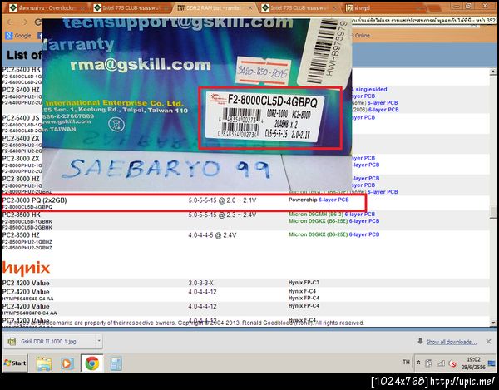Click the 3.0-3-3-X timing value

[x=200, y=283]
